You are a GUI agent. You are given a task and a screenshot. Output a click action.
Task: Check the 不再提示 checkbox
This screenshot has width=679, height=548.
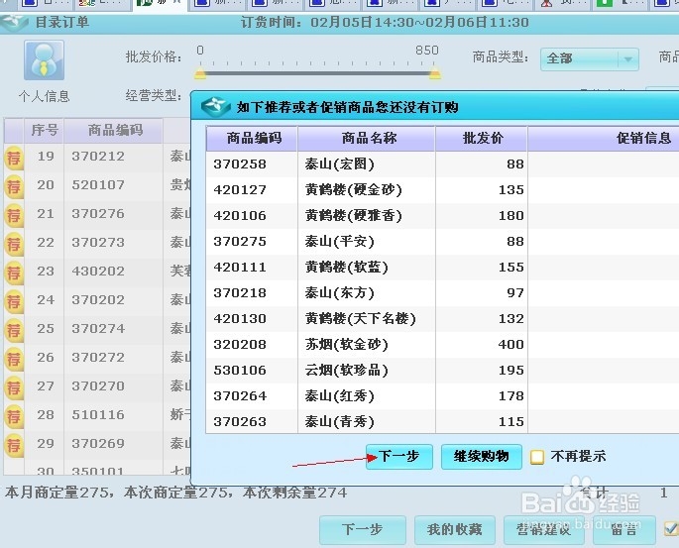pyautogui.click(x=537, y=457)
